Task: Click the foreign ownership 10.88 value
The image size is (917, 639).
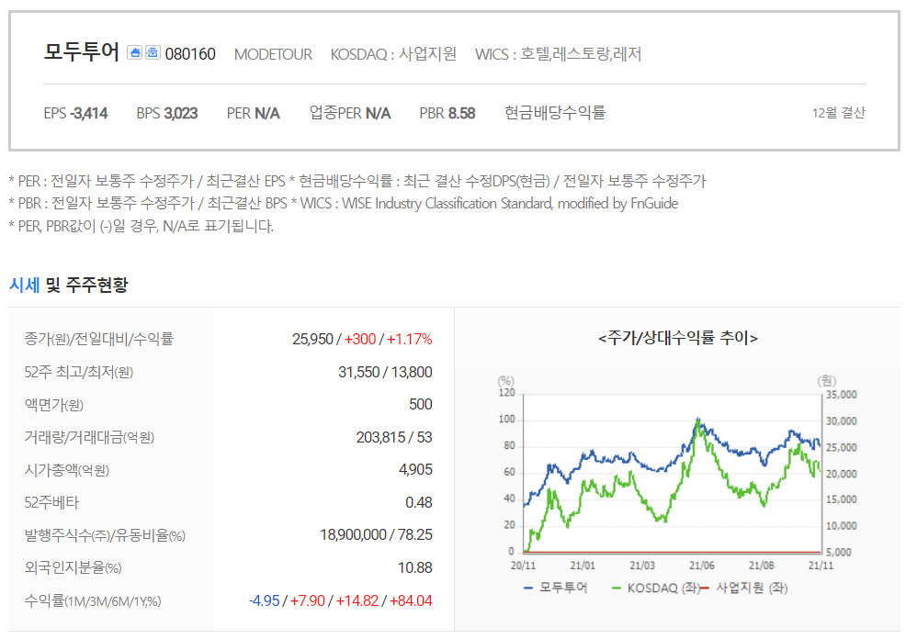Action: click(x=414, y=567)
